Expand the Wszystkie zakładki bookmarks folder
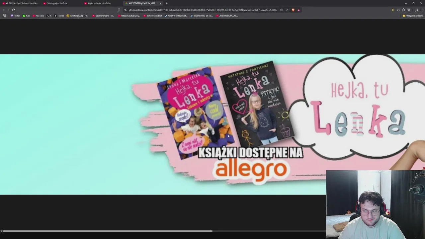This screenshot has height=239, width=425. click(413, 16)
